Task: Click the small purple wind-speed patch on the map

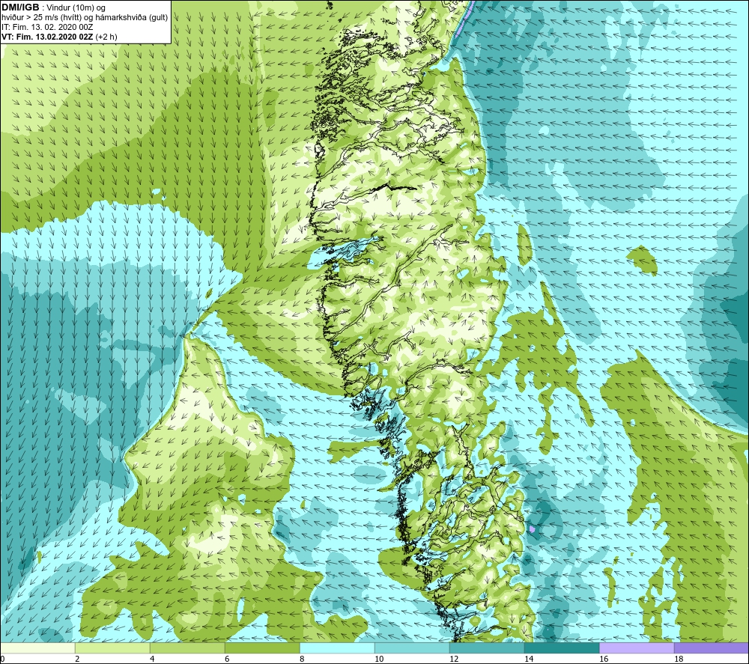Action: (x=532, y=529)
